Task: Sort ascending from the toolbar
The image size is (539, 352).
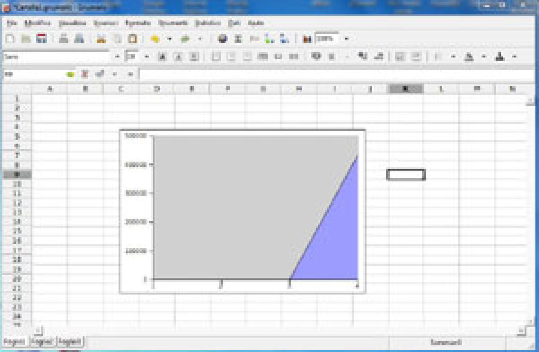Action: pos(269,39)
